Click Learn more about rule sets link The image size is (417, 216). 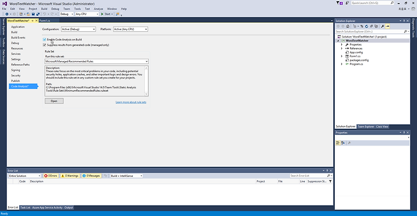coord(131,102)
